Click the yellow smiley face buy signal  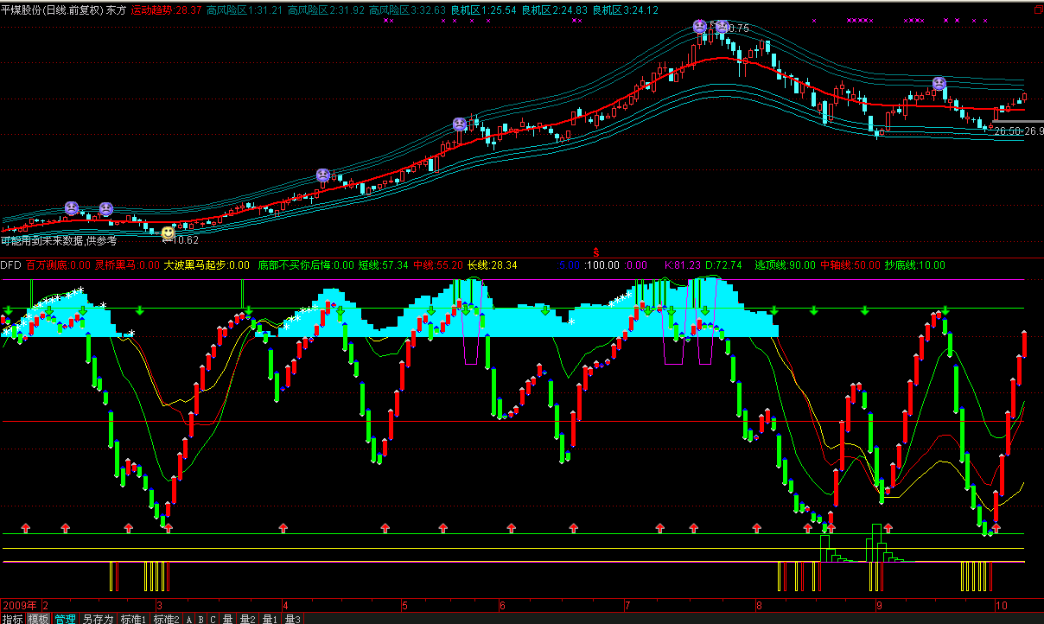[x=168, y=232]
